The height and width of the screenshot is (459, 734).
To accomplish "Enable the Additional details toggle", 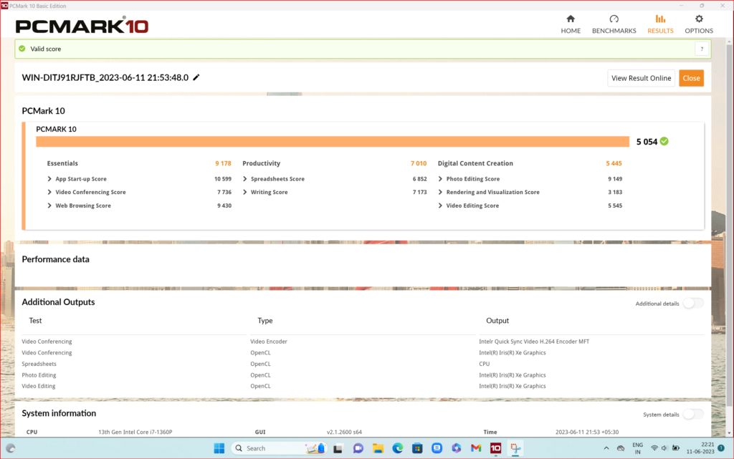I will click(692, 304).
